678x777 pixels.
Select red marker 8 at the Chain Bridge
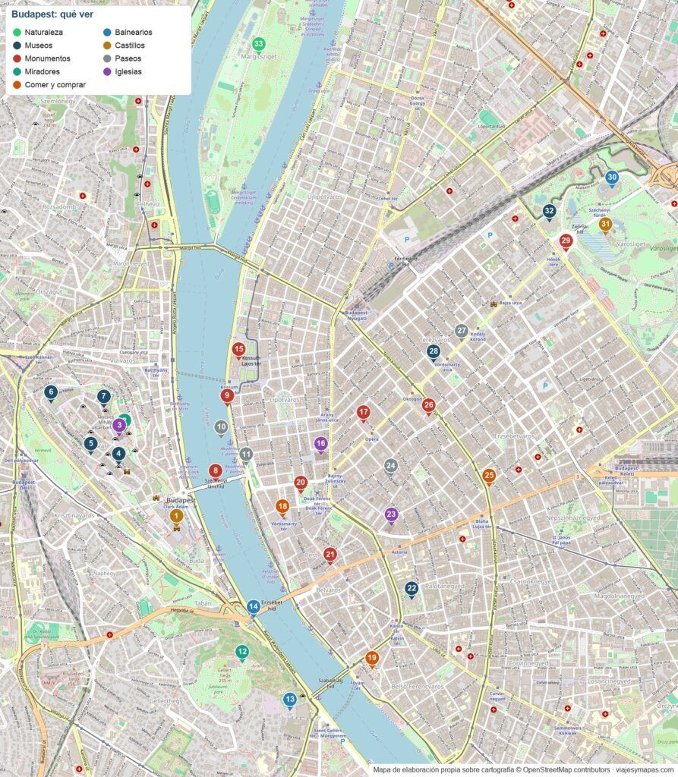coord(216,470)
